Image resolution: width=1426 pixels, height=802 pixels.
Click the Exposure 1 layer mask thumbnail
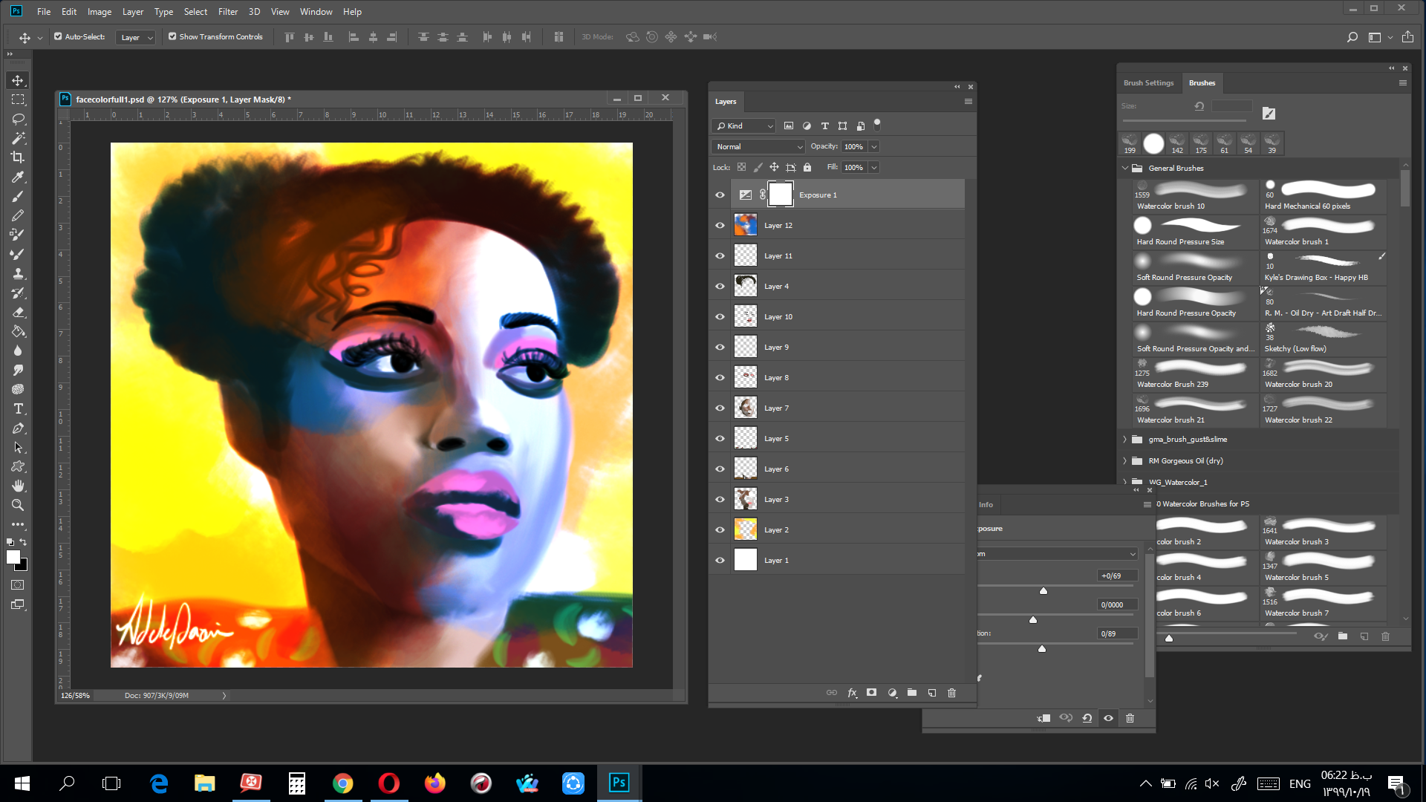pos(780,195)
